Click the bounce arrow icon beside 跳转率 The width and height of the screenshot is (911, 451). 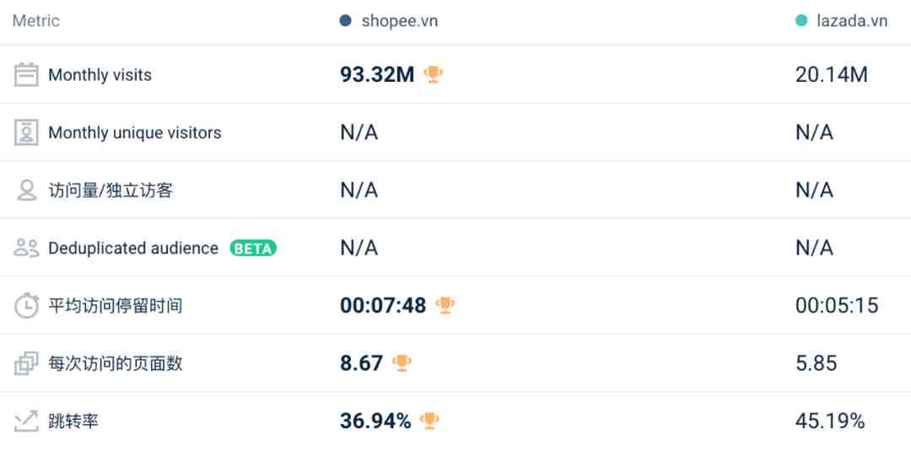pyautogui.click(x=26, y=421)
